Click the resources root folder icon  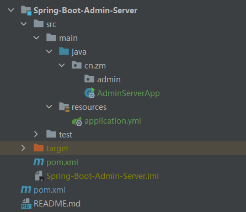point(64,107)
